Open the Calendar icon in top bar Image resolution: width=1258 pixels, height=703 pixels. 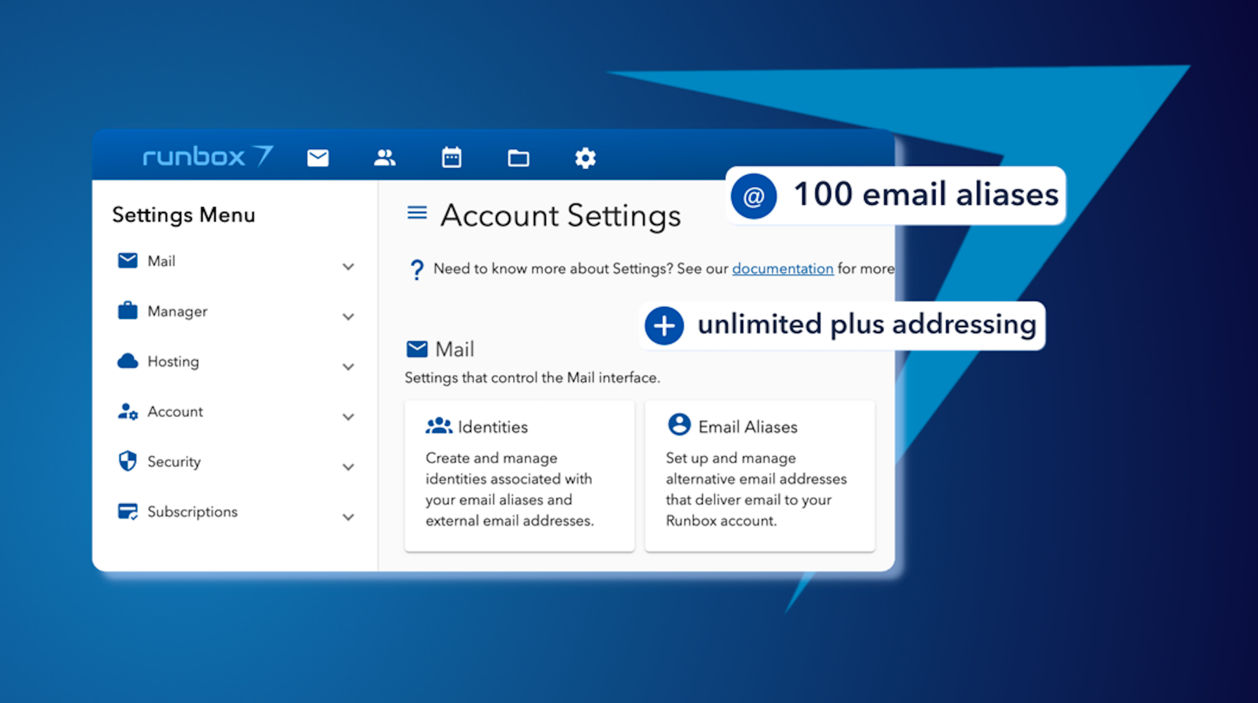[x=451, y=158]
